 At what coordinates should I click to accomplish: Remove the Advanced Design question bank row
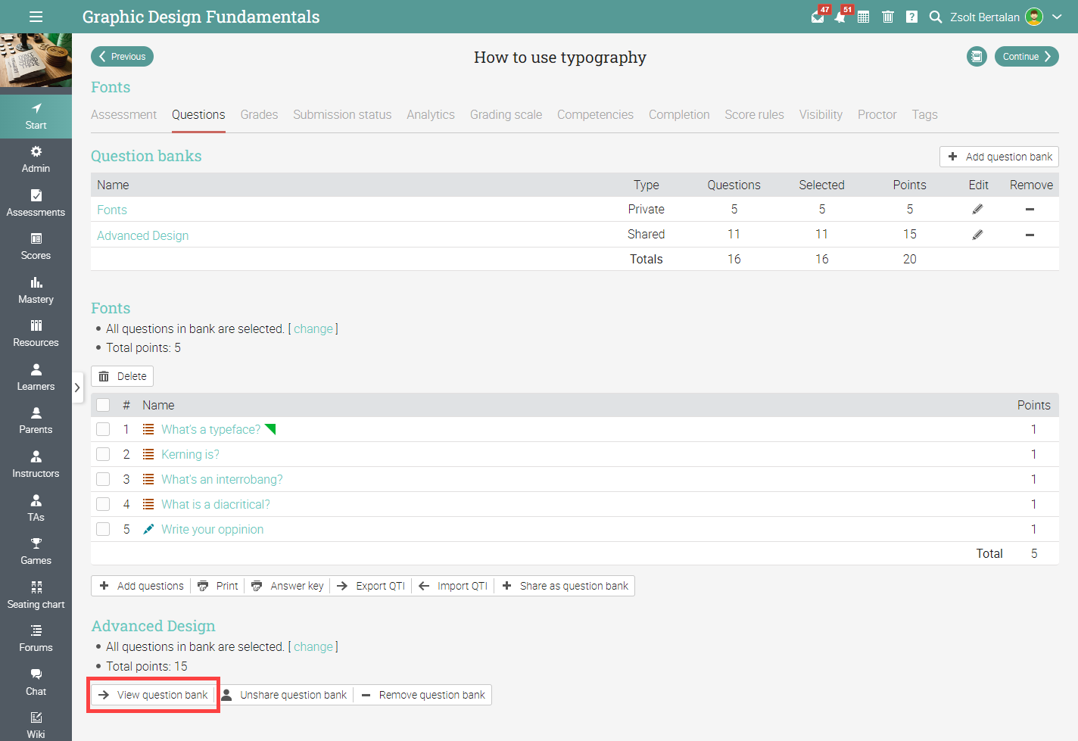[1030, 235]
